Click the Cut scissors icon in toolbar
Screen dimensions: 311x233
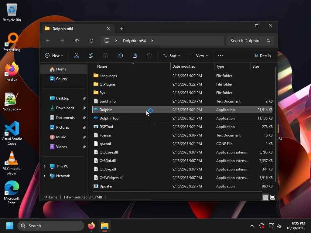tap(76, 56)
